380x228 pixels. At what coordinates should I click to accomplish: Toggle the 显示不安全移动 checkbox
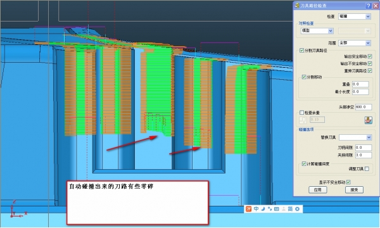click(348, 182)
